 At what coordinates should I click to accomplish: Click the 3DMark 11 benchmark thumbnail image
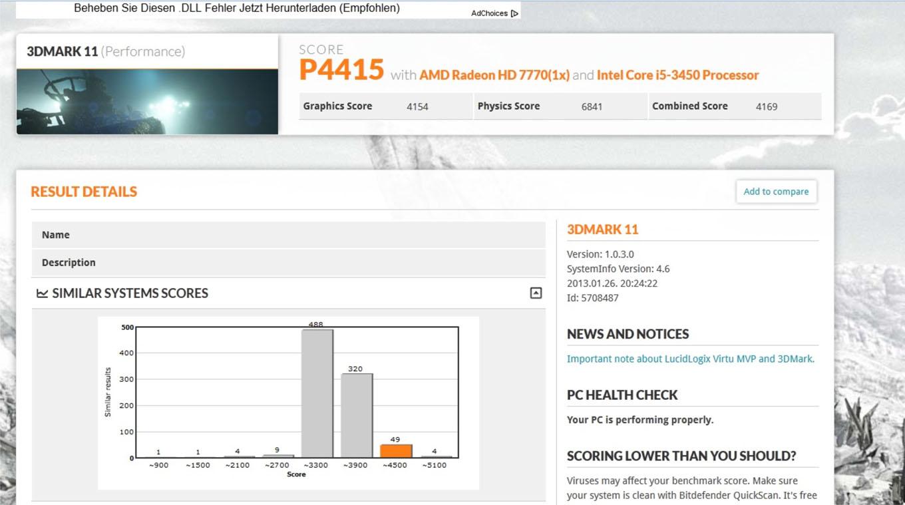point(147,102)
